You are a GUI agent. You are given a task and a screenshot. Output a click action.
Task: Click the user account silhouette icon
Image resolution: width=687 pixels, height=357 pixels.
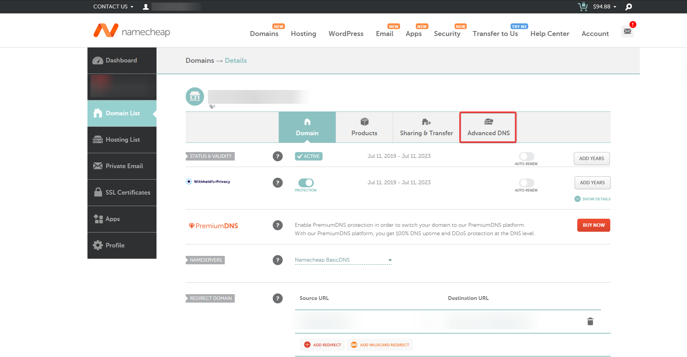click(146, 7)
